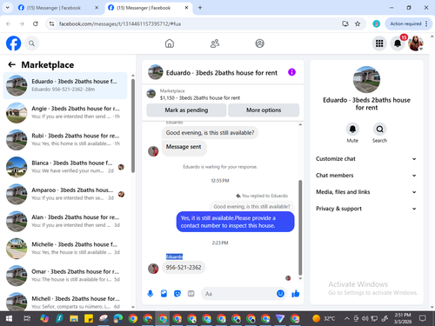Go to the Home feed icon
Screen dimensions: 435x326
170,43
